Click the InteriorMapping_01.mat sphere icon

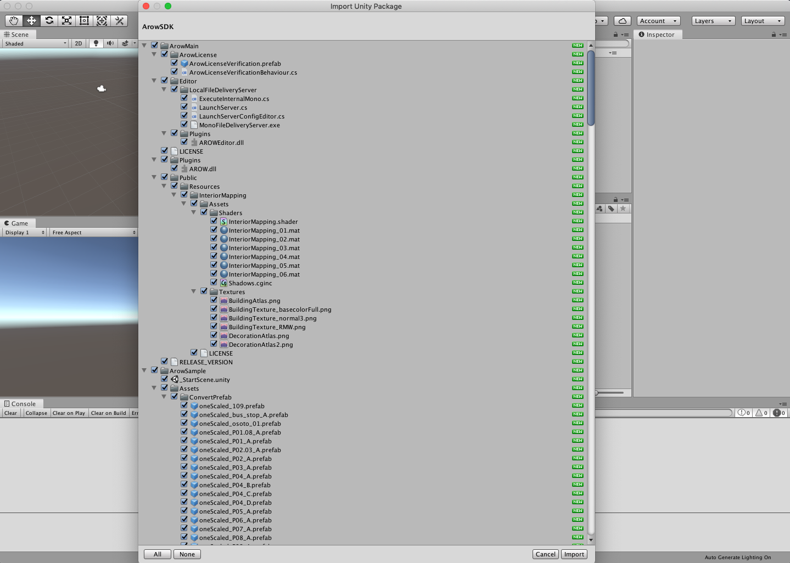pyautogui.click(x=224, y=230)
